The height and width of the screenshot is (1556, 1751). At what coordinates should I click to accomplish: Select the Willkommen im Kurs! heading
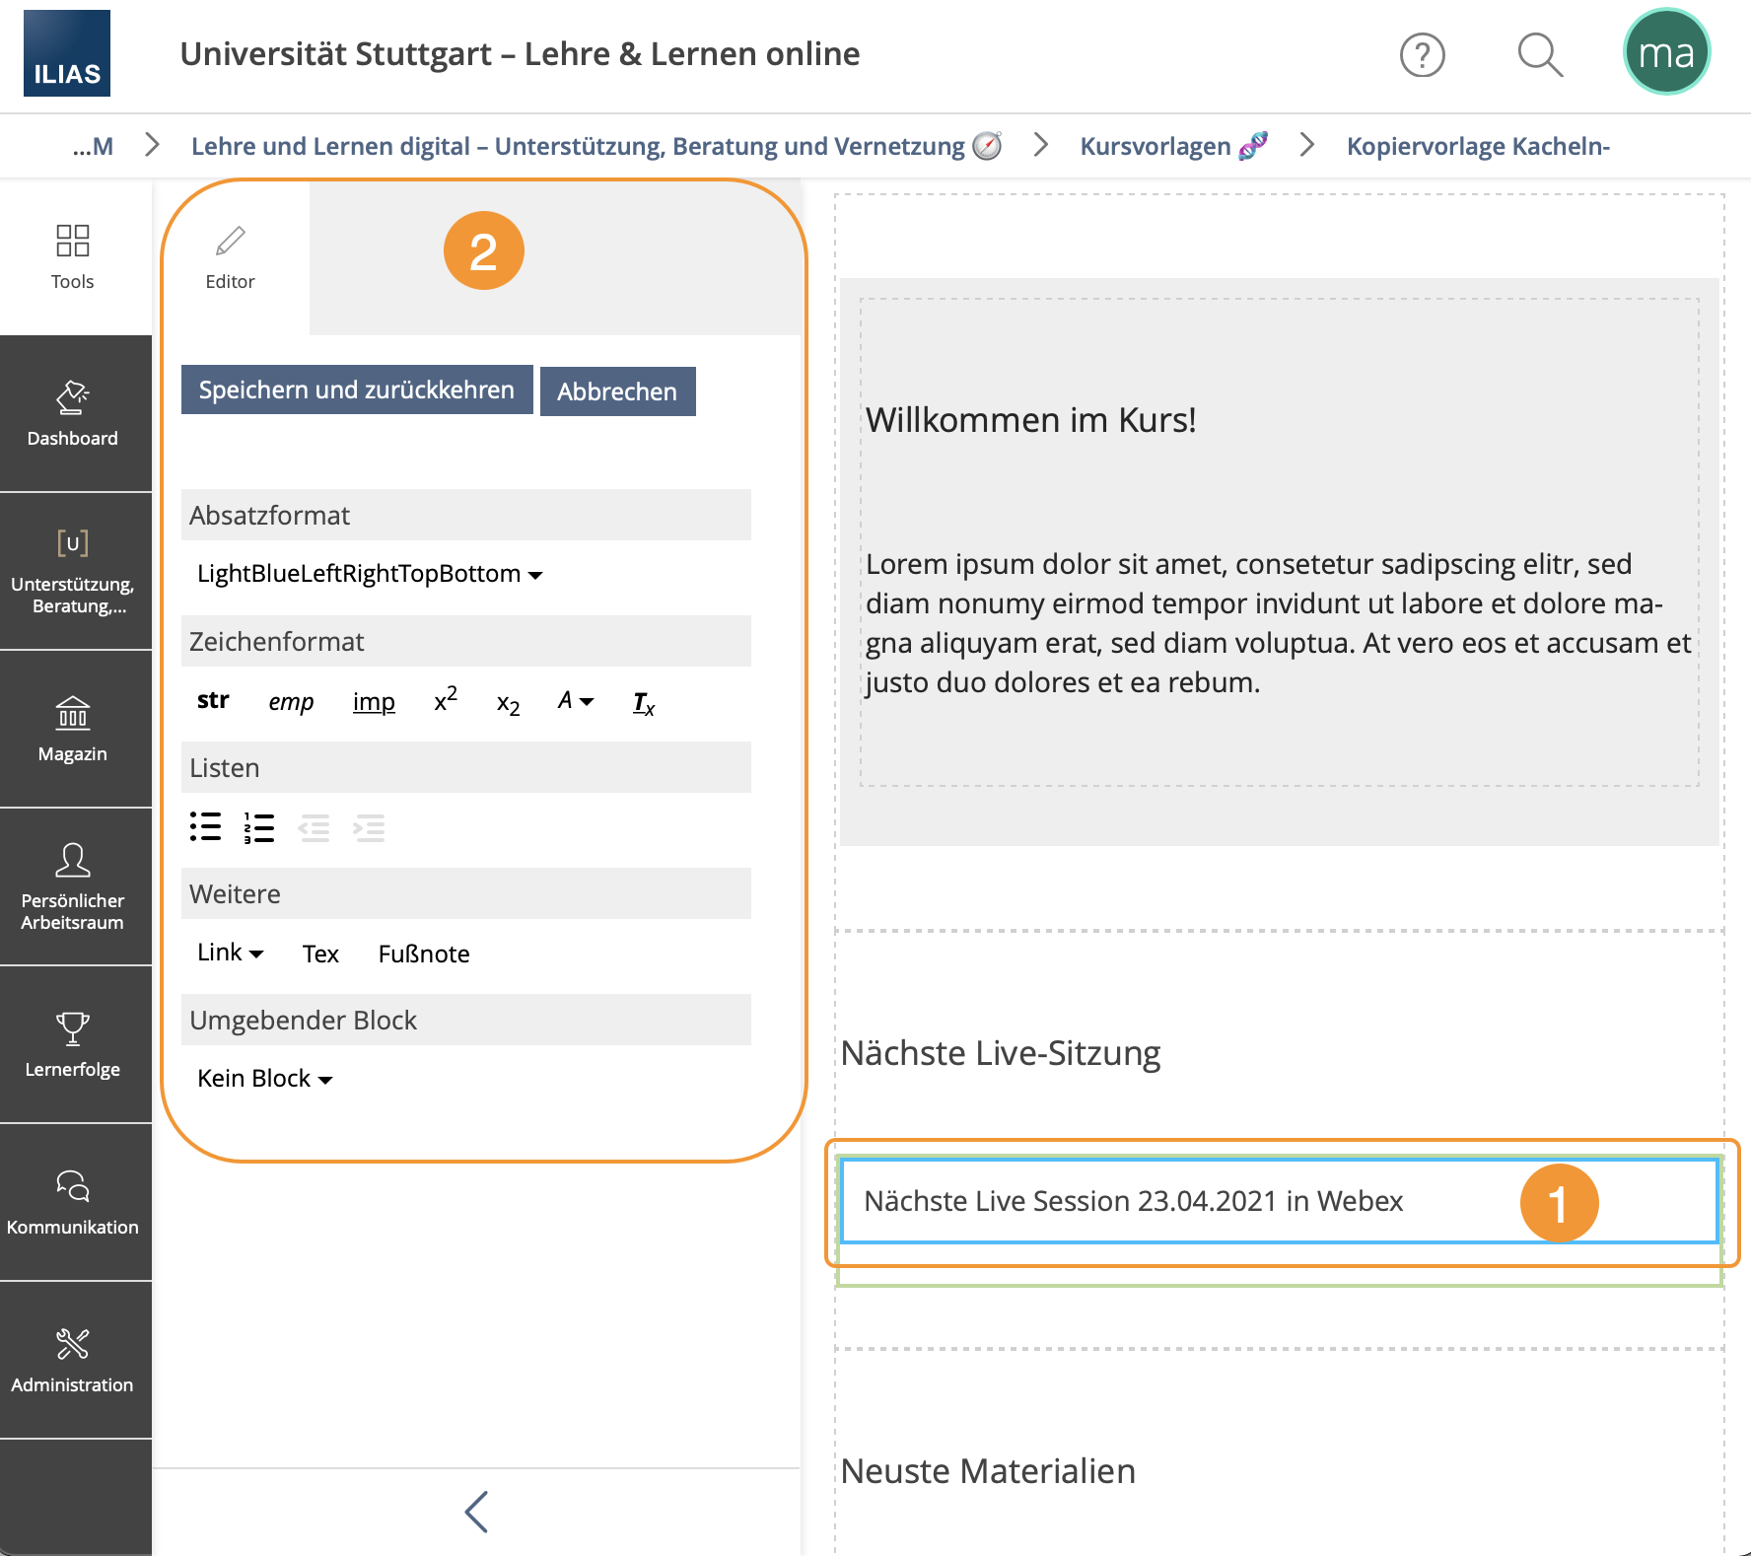[1031, 420]
